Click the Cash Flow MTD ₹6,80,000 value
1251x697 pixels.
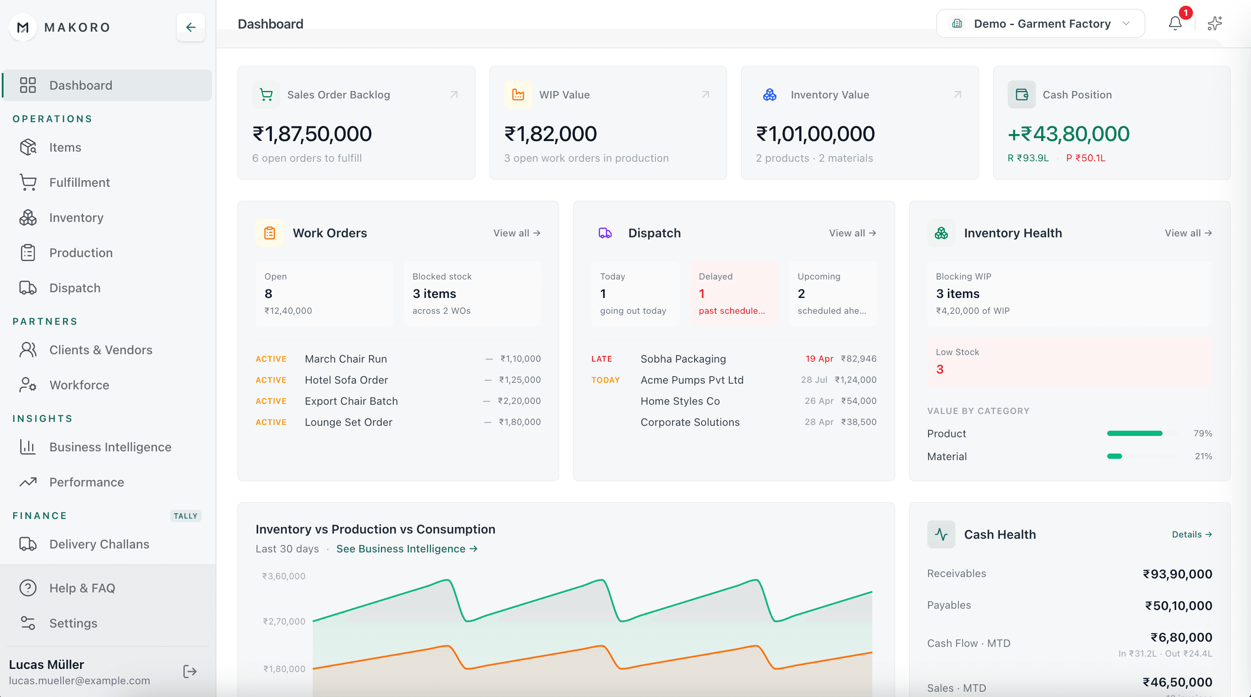pos(1181,637)
